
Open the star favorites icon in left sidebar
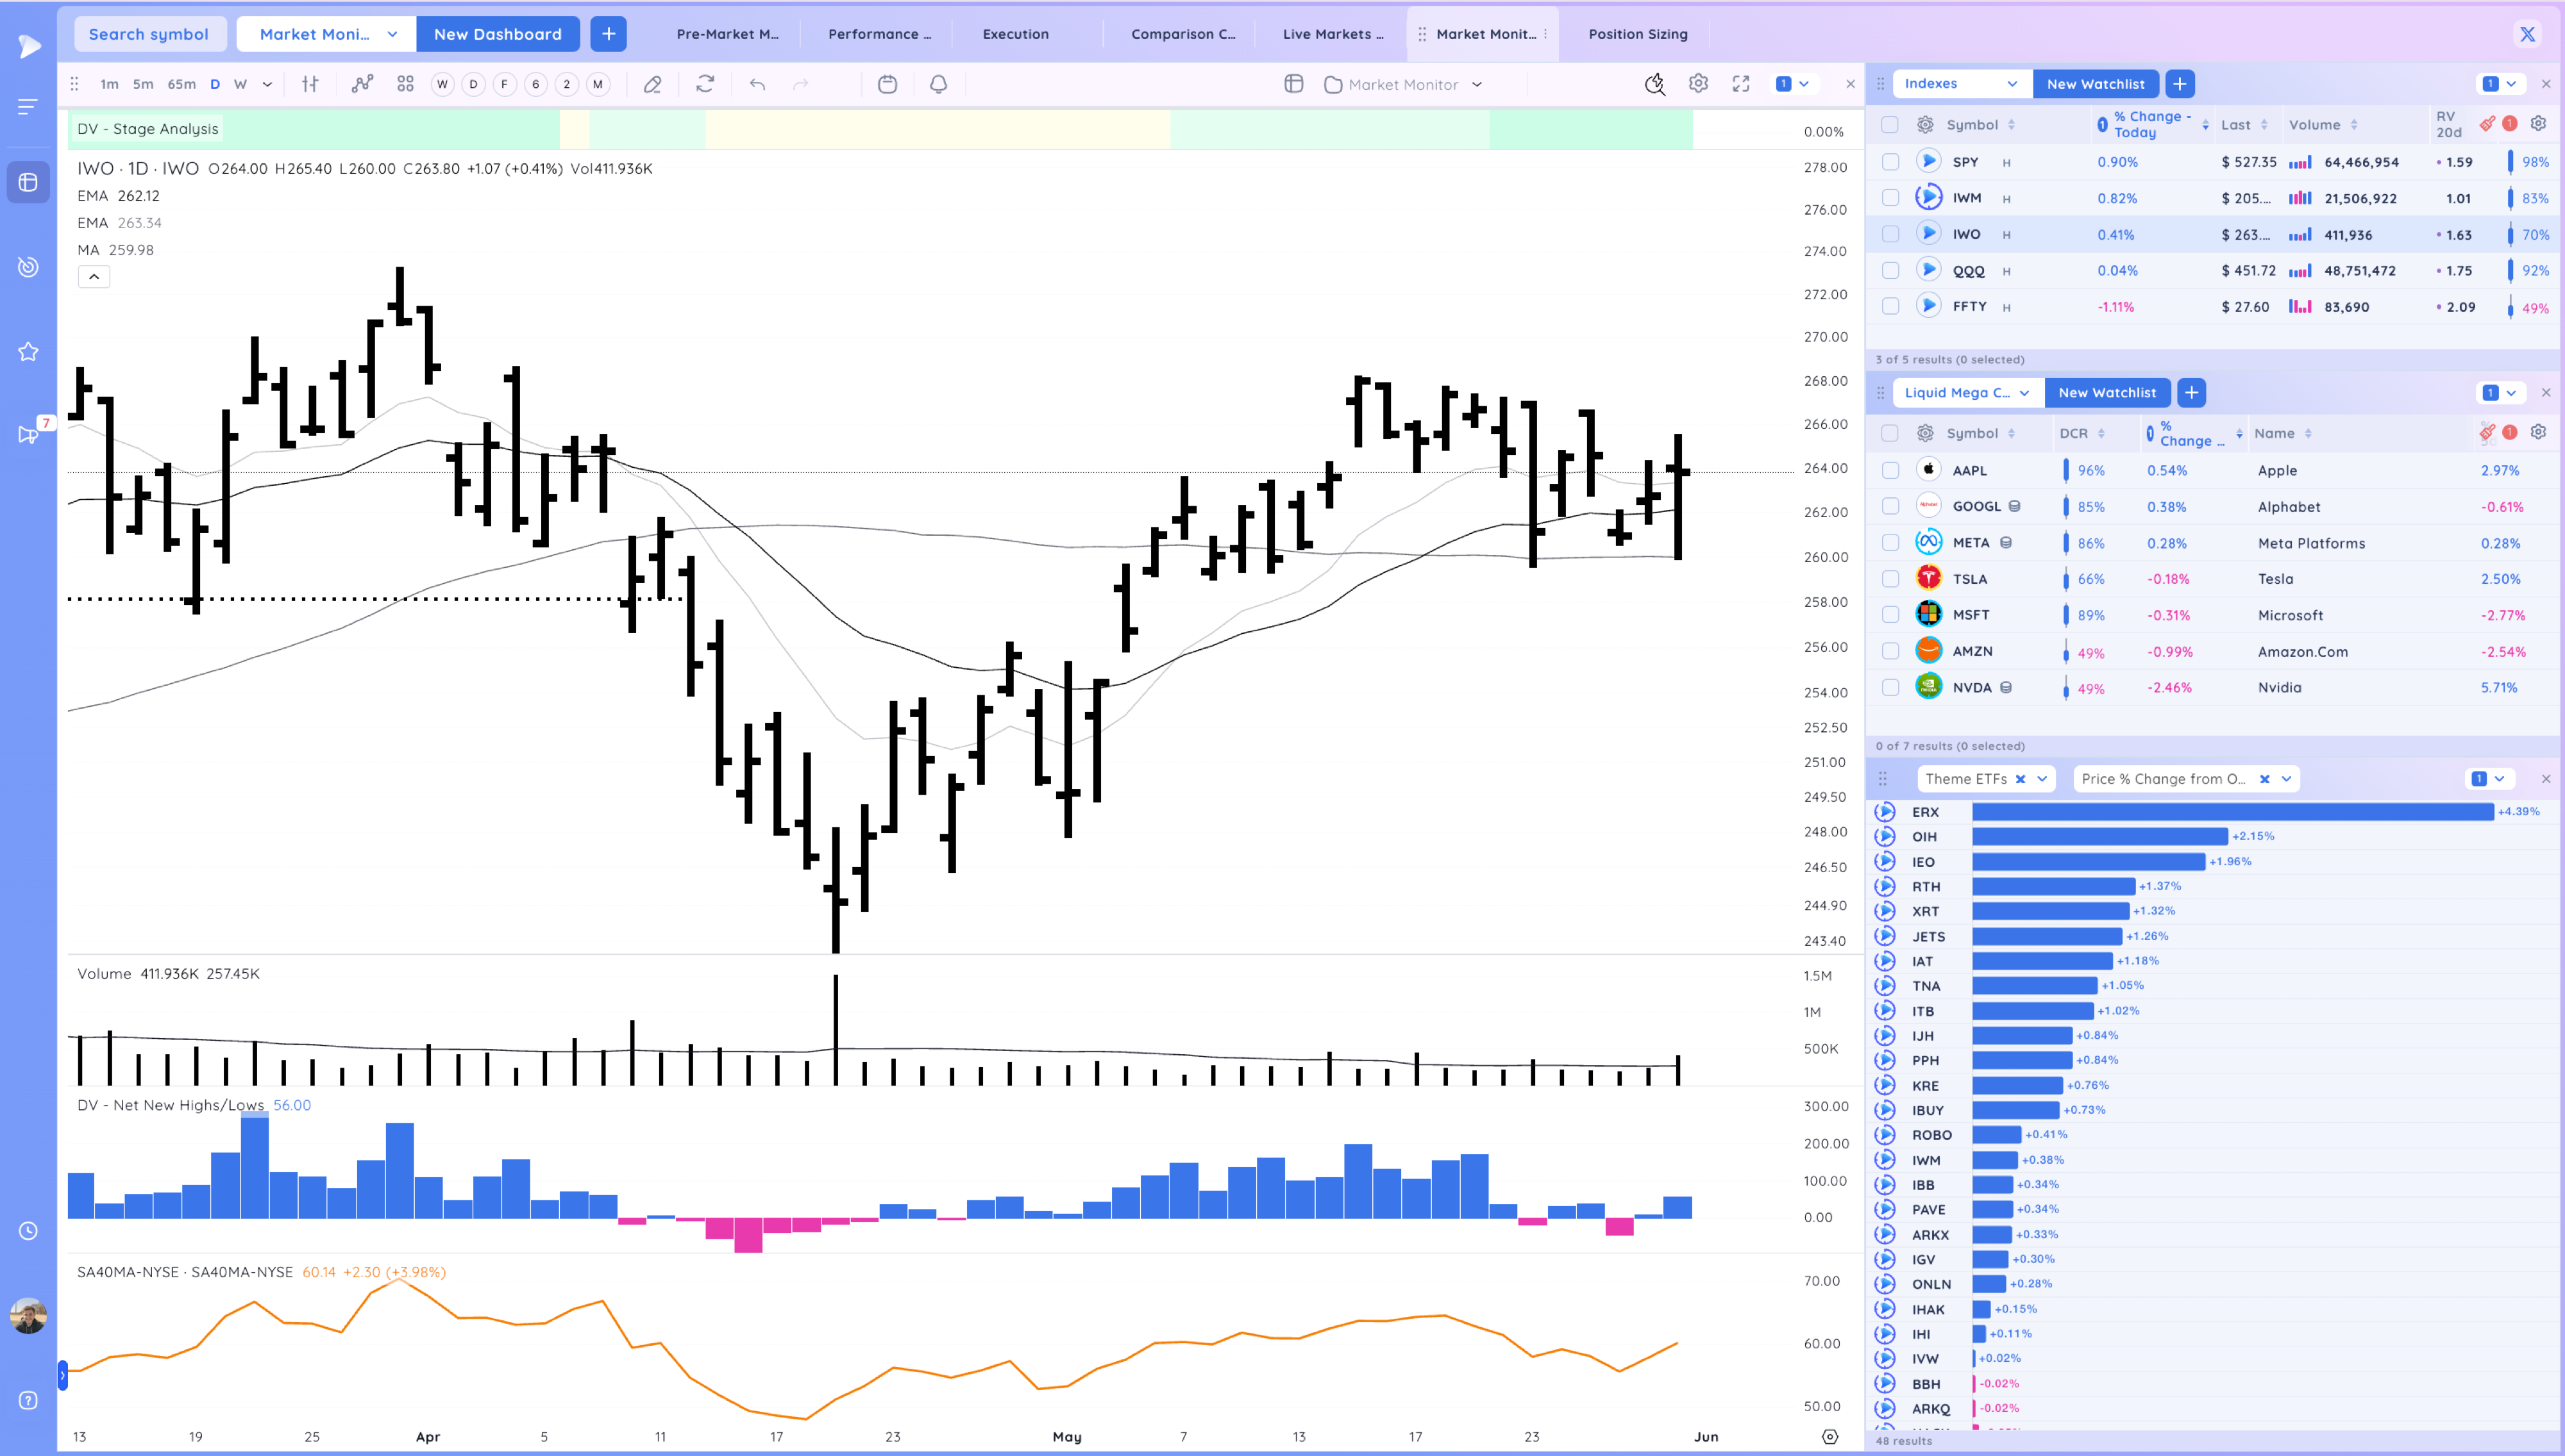pos(28,352)
